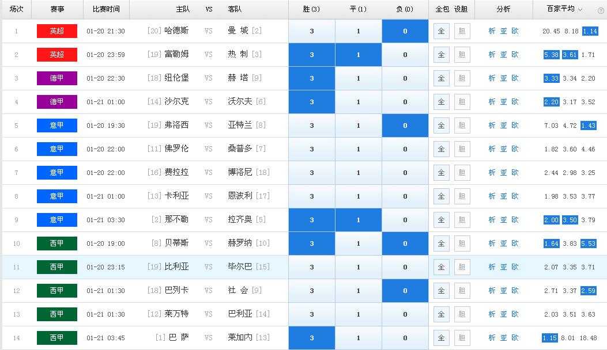
Task: Select draw (1) for 贝蒂斯 vs 赫罗纳
Action: [359, 244]
